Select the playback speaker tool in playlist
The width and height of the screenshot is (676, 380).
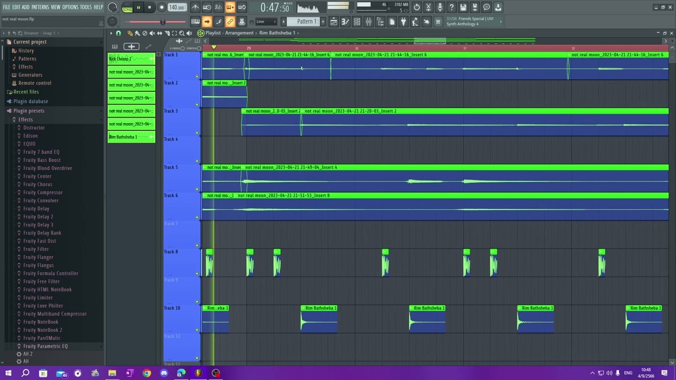coord(189,33)
